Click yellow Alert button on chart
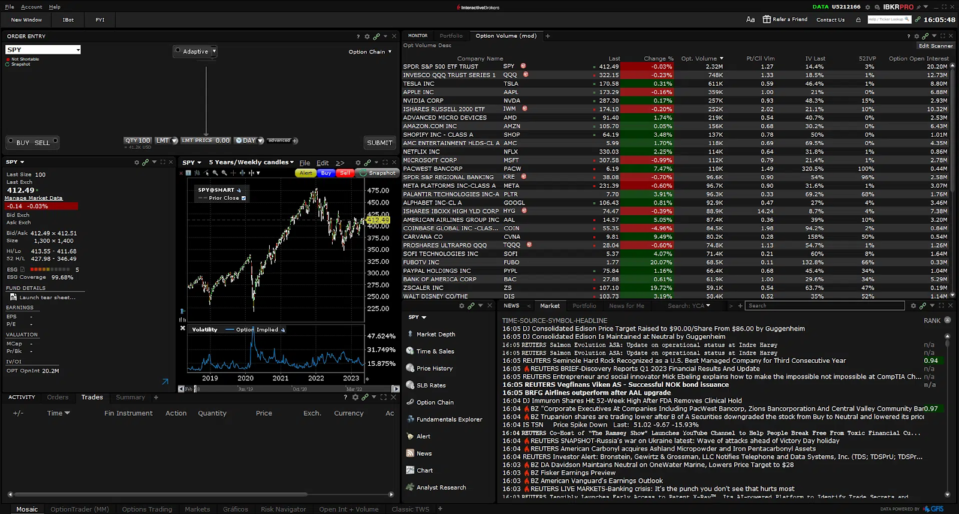 coord(306,173)
